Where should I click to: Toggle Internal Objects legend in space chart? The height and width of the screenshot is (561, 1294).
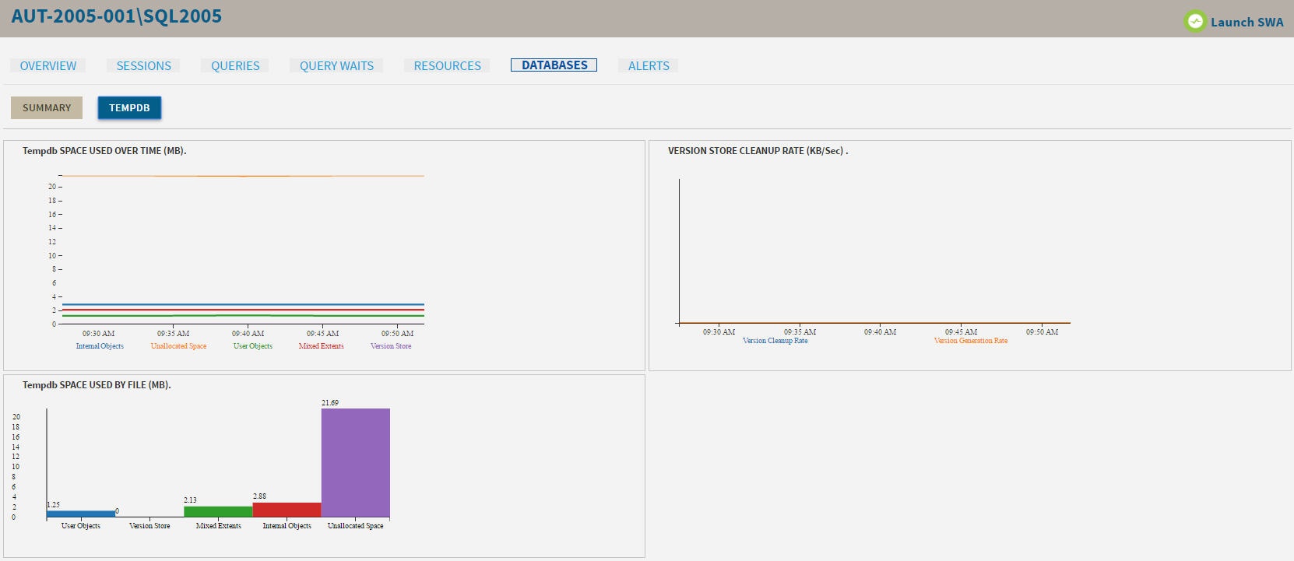(100, 346)
